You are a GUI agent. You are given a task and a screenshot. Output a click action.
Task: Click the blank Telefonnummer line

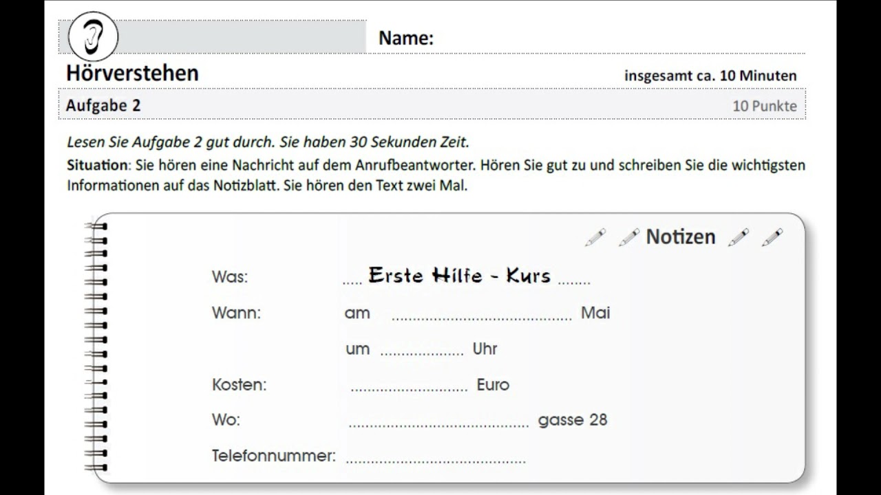[436, 462]
